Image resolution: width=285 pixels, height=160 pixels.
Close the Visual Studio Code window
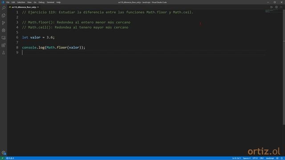[281, 2]
